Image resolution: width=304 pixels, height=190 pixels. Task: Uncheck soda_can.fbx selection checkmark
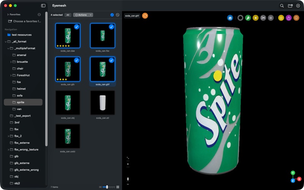click(111, 27)
